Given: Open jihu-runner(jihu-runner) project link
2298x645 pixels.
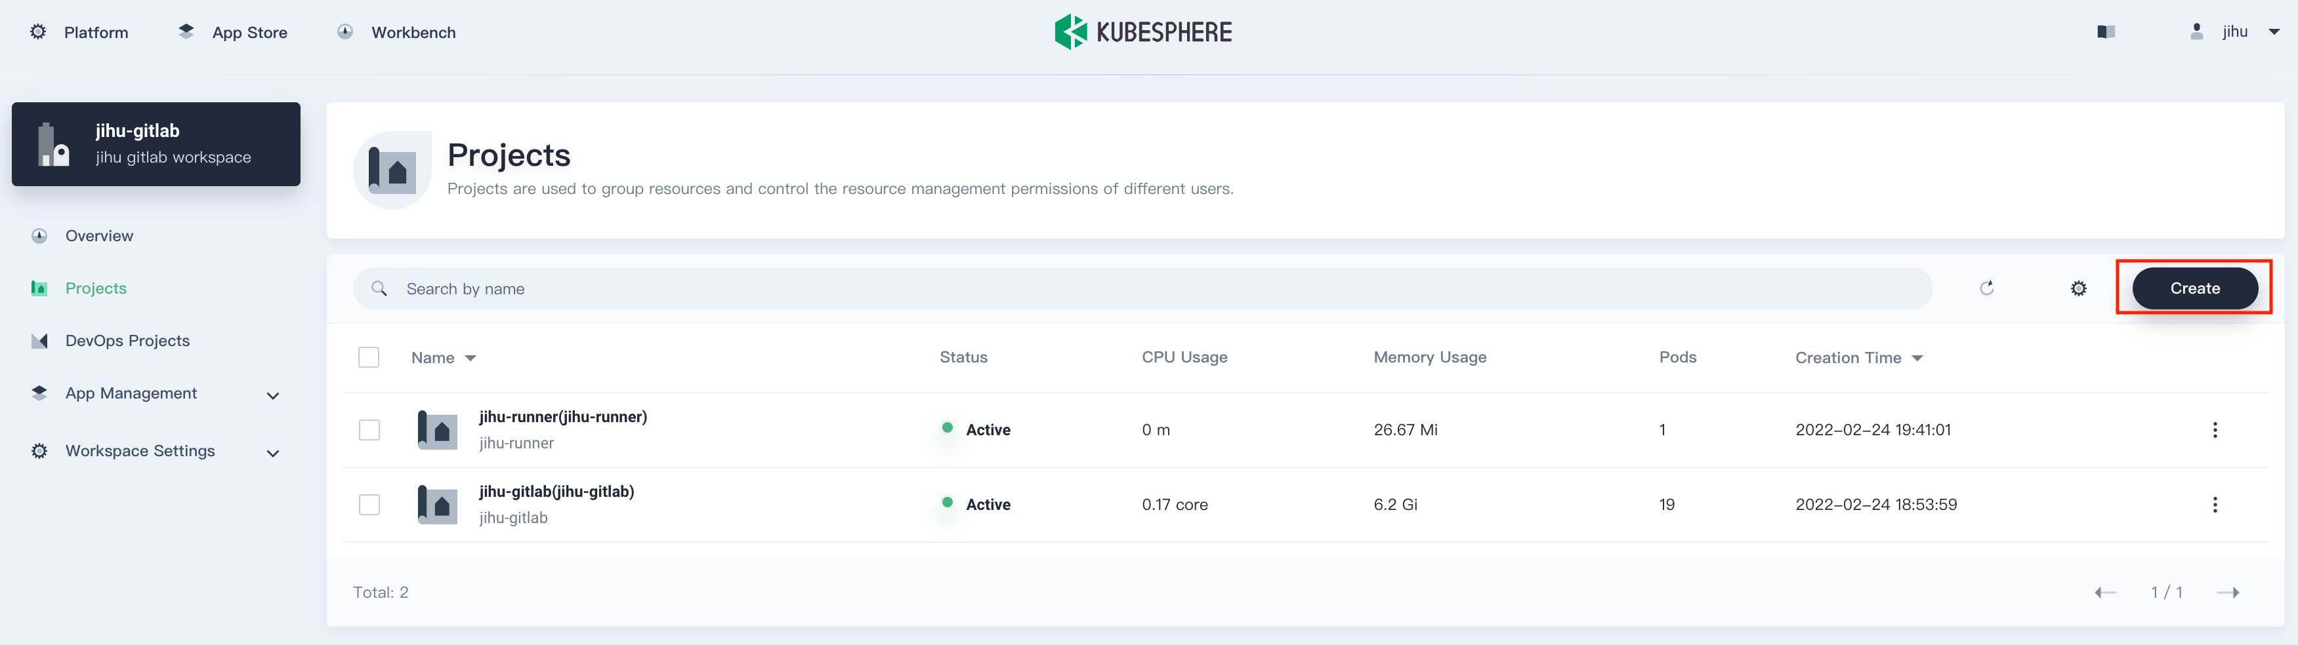Looking at the screenshot, I should pos(563,417).
